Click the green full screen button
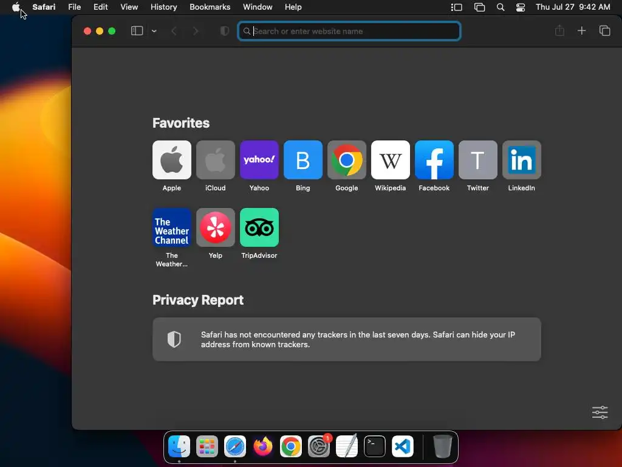The image size is (622, 467). click(x=112, y=31)
